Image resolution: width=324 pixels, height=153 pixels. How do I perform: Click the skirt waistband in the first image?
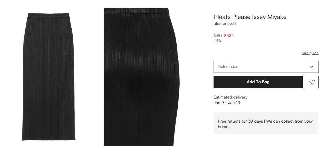click(49, 16)
